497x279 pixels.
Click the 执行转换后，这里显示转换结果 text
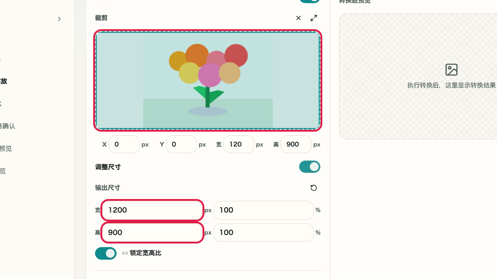click(452, 85)
